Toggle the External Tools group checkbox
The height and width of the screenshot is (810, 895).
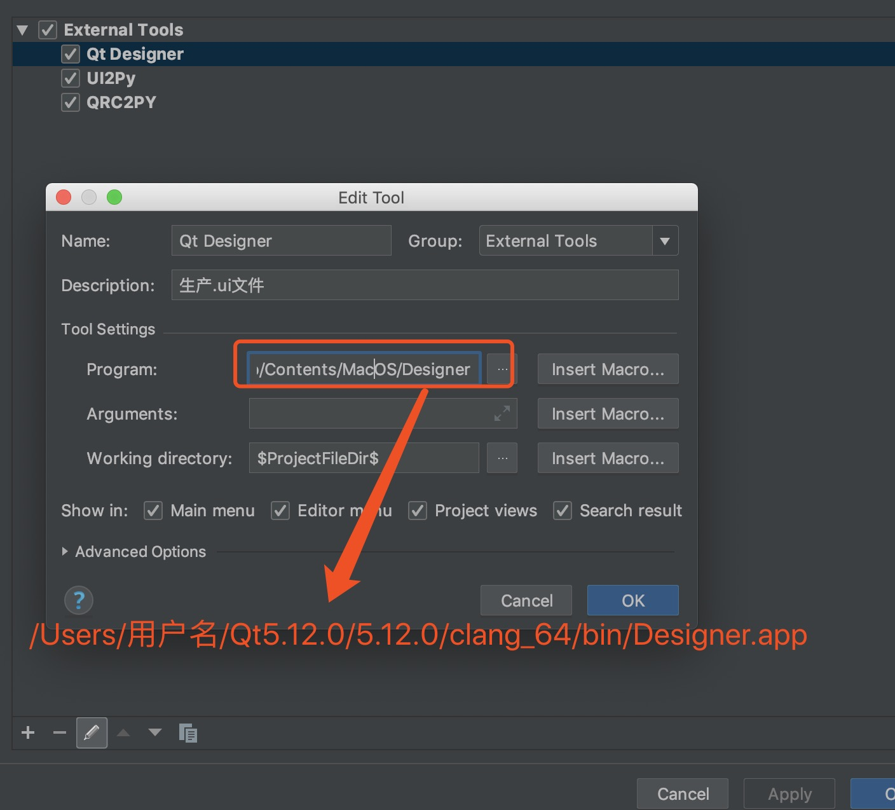48,30
